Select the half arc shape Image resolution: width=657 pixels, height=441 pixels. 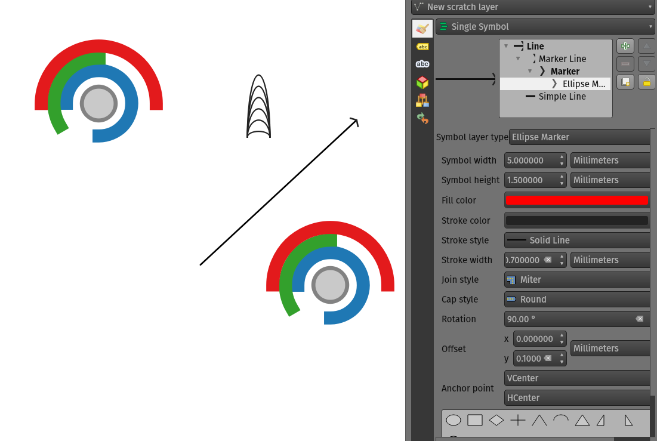pos(560,420)
